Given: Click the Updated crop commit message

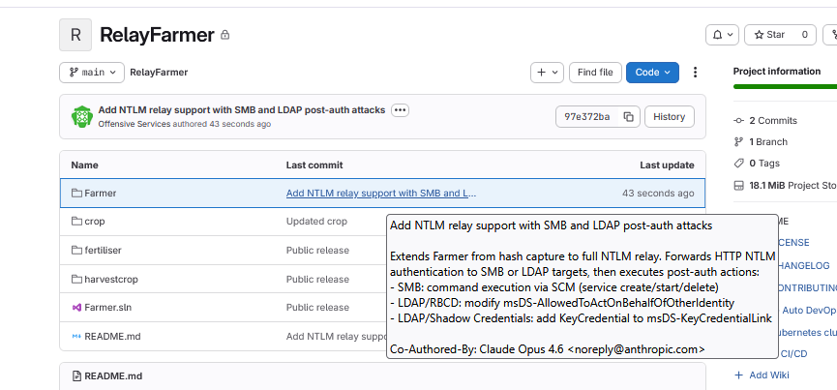Looking at the screenshot, I should pos(316,221).
